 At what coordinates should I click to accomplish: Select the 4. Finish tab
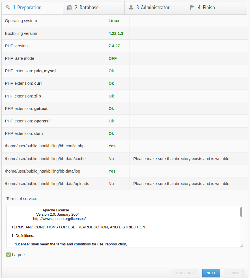(x=206, y=8)
